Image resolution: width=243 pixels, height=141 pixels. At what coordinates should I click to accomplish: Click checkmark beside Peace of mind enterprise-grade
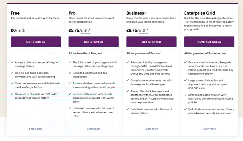(186, 62)
